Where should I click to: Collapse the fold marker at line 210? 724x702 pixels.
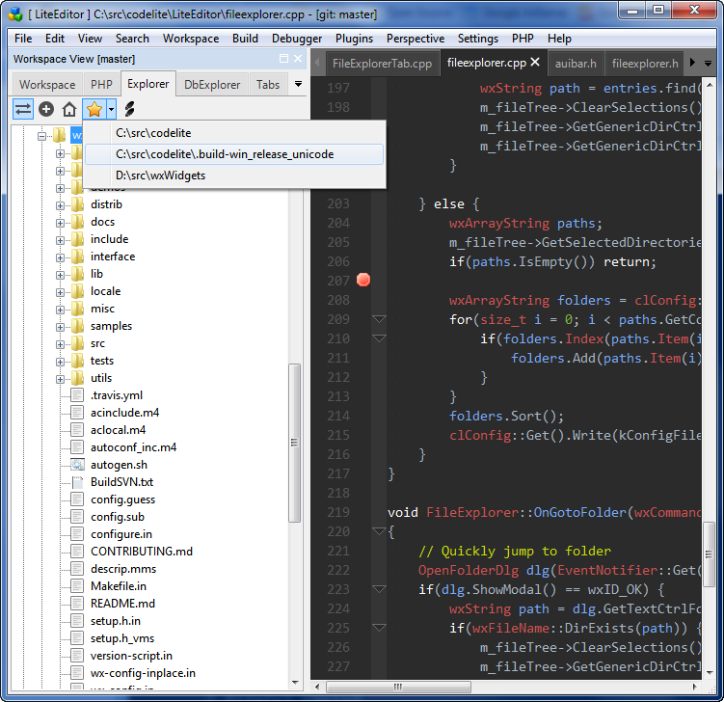pyautogui.click(x=379, y=338)
